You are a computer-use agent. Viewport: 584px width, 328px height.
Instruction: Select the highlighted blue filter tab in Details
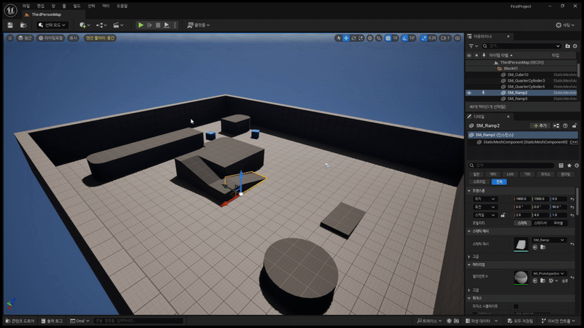(x=499, y=181)
